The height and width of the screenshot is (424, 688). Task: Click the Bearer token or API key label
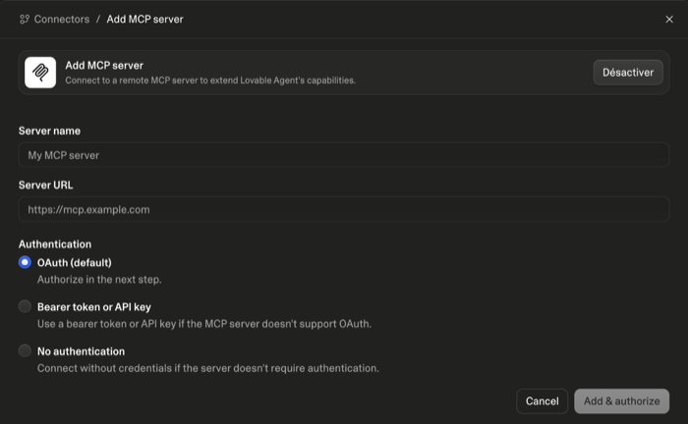tap(94, 307)
